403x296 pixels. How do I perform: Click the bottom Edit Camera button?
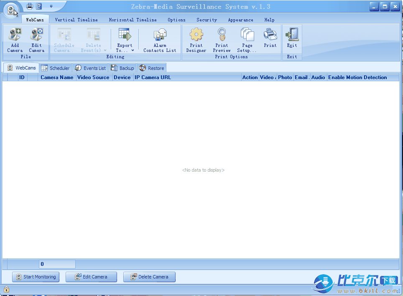(91, 277)
